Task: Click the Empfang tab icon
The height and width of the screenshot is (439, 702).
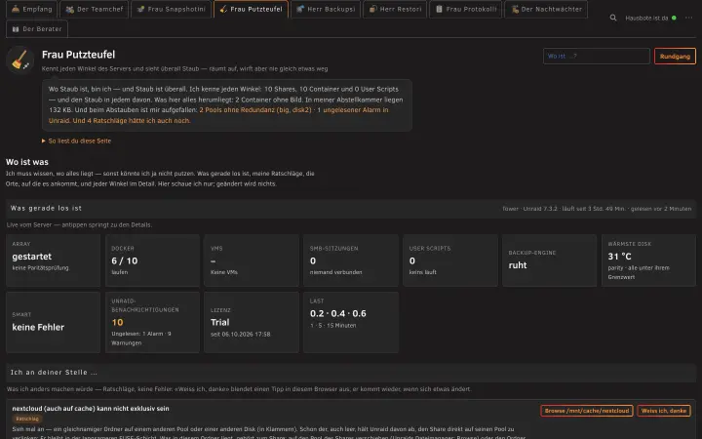Action: 16,9
